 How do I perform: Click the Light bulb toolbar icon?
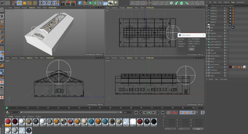(x=115, y=3)
